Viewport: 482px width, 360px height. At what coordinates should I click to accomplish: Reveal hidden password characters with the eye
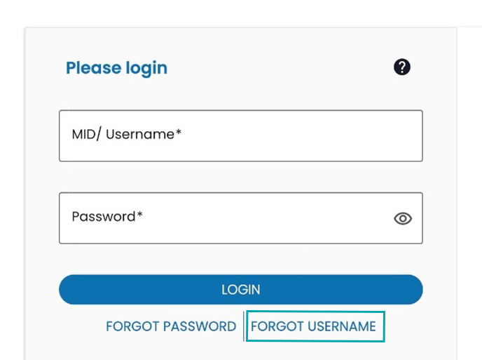click(403, 218)
